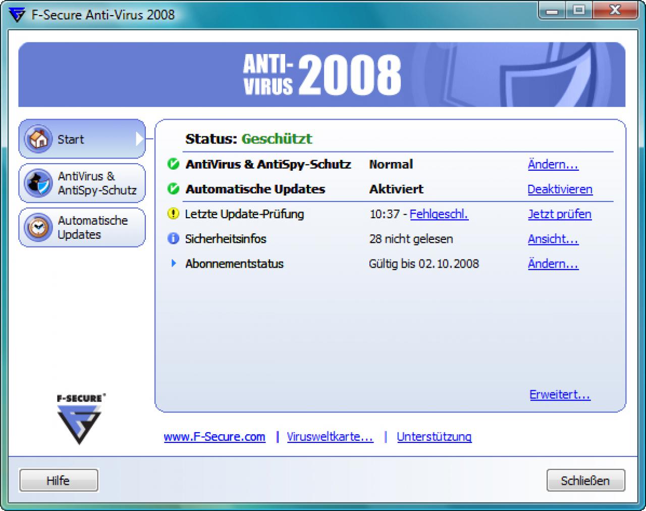This screenshot has width=646, height=511.
Task: Click the 'Aktiviert' status value
Action: (x=396, y=189)
